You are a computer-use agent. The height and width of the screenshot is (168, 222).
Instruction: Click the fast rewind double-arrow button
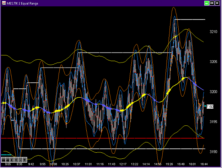click(x=7, y=160)
